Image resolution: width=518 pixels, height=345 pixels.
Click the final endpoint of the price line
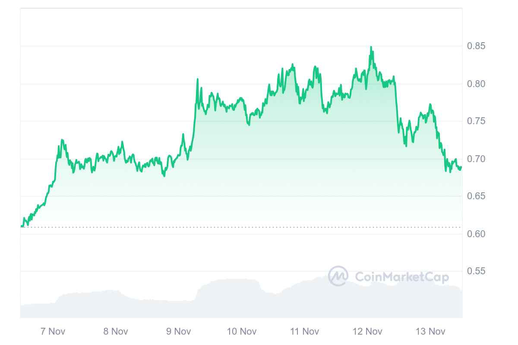(x=461, y=167)
